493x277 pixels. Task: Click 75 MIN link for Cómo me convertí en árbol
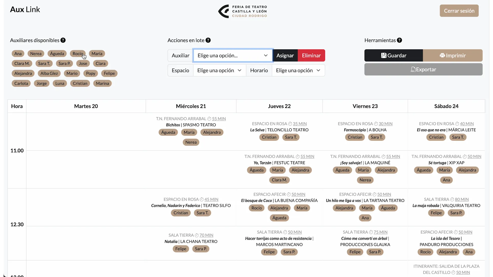381,232
